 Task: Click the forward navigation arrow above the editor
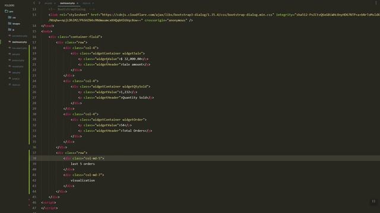pos(40,3)
